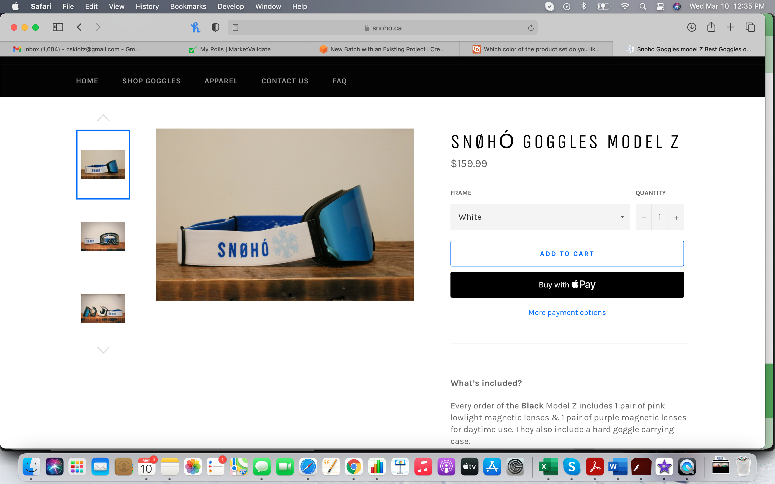This screenshot has height=484, width=775.
Task: Open the Share button in toolbar
Action: click(x=711, y=27)
